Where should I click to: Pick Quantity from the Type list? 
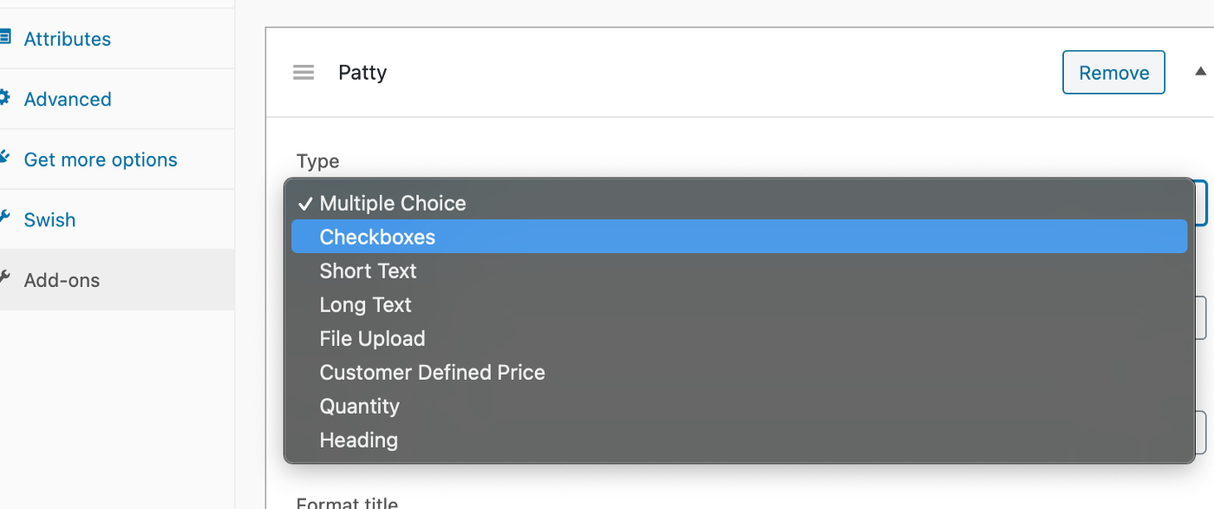pyautogui.click(x=359, y=407)
